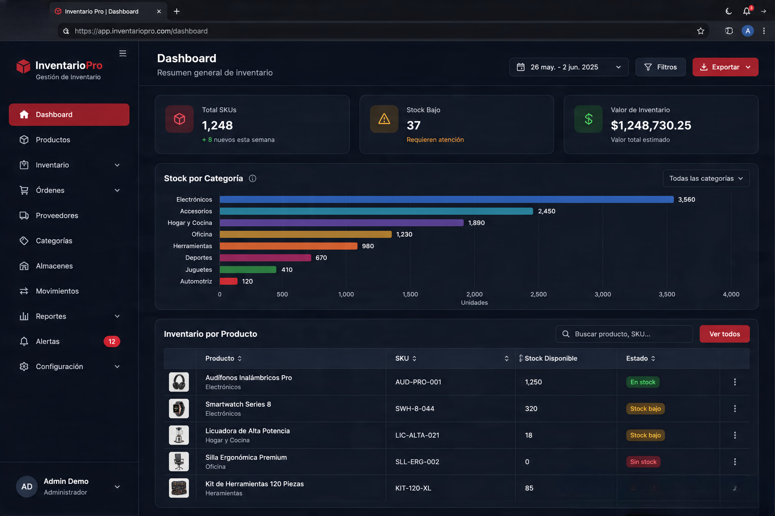The width and height of the screenshot is (775, 516).
Task: View site information icon in address bar
Action: point(66,31)
